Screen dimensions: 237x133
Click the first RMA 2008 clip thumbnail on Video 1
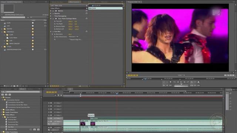83,124
